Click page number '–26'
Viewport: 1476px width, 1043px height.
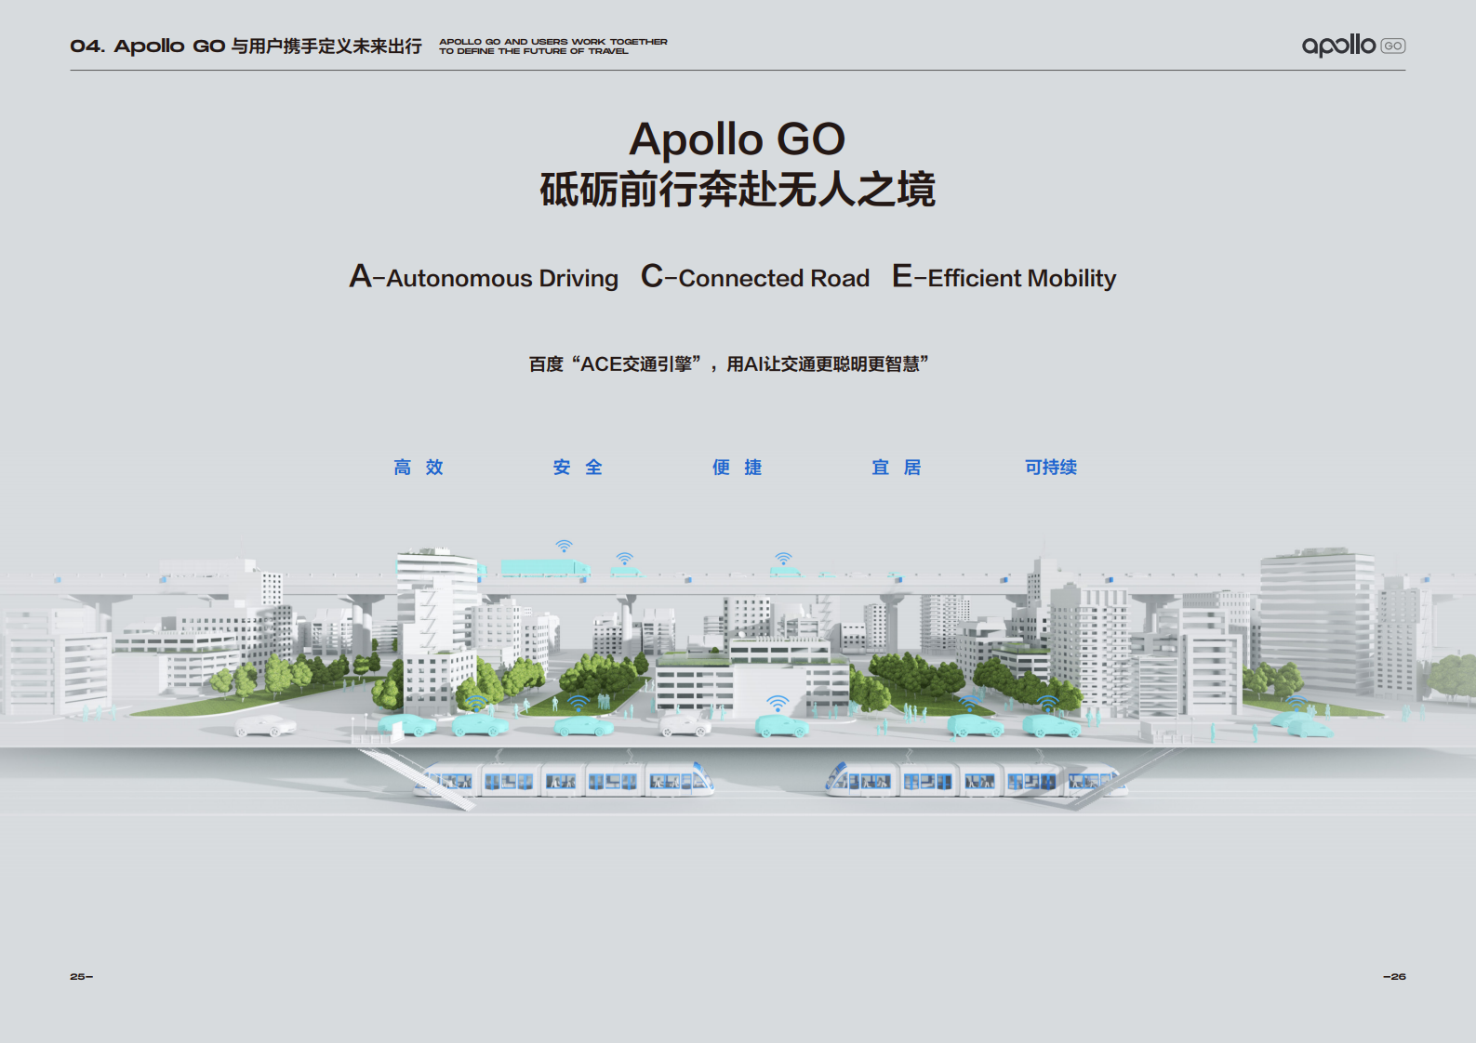tap(1394, 977)
